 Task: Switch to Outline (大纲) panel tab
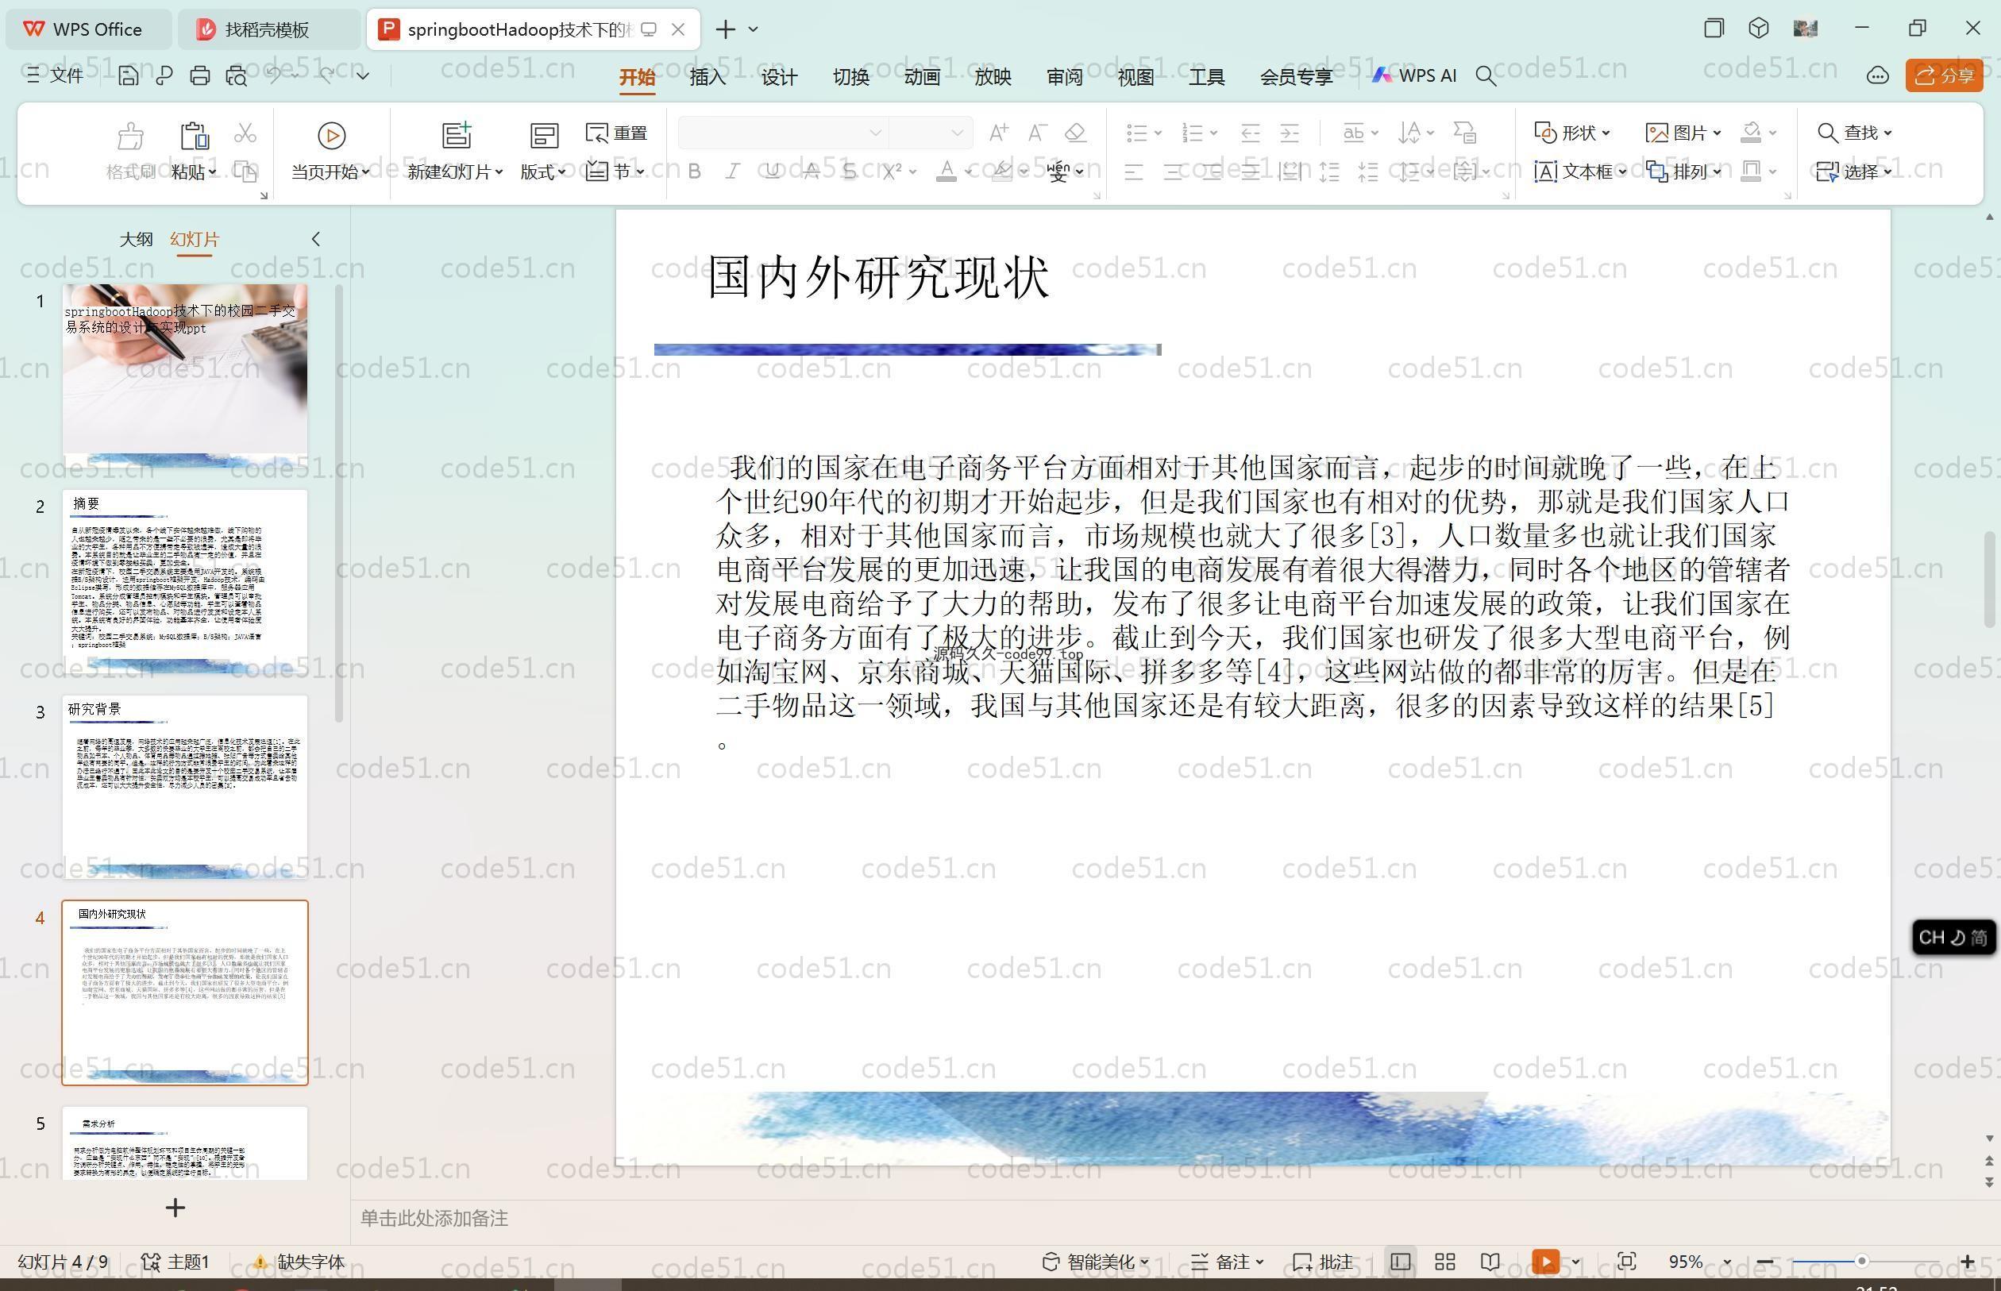pos(136,239)
